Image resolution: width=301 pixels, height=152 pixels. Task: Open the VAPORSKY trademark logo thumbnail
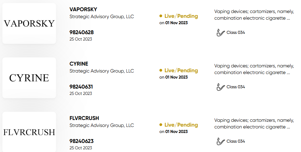point(29,23)
